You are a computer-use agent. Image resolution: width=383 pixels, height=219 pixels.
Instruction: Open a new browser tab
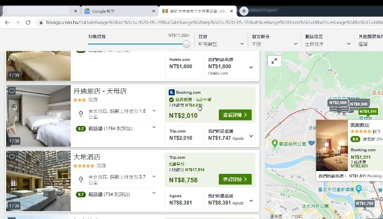tap(243, 11)
